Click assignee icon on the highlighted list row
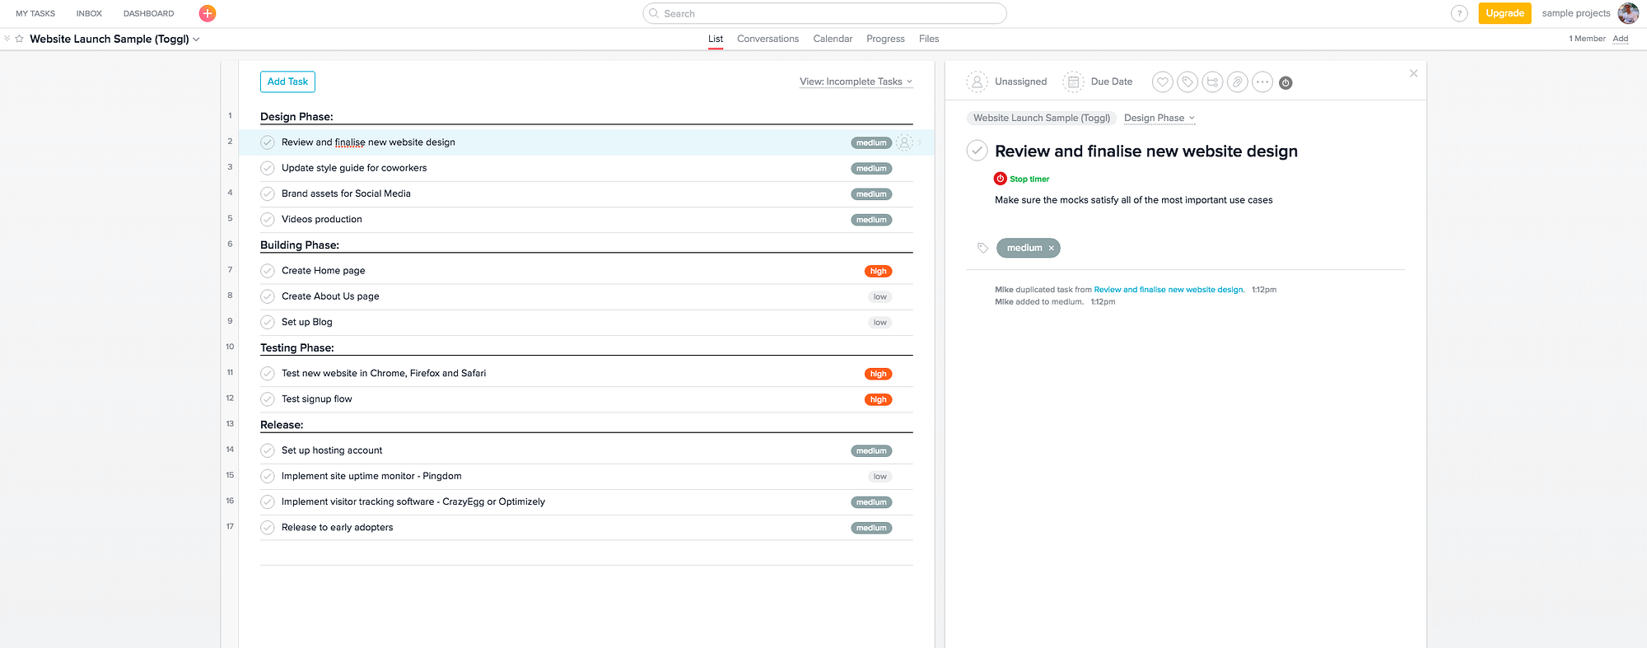The height and width of the screenshot is (648, 1647). (x=904, y=142)
